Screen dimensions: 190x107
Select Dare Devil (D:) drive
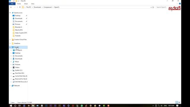coord(20,73)
